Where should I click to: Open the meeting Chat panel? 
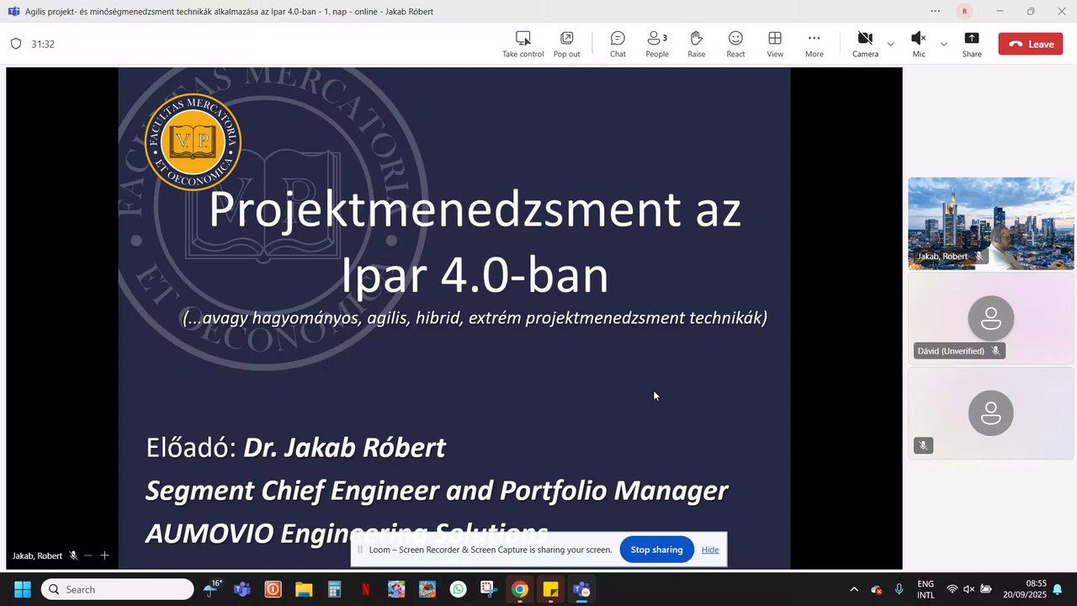click(x=618, y=44)
